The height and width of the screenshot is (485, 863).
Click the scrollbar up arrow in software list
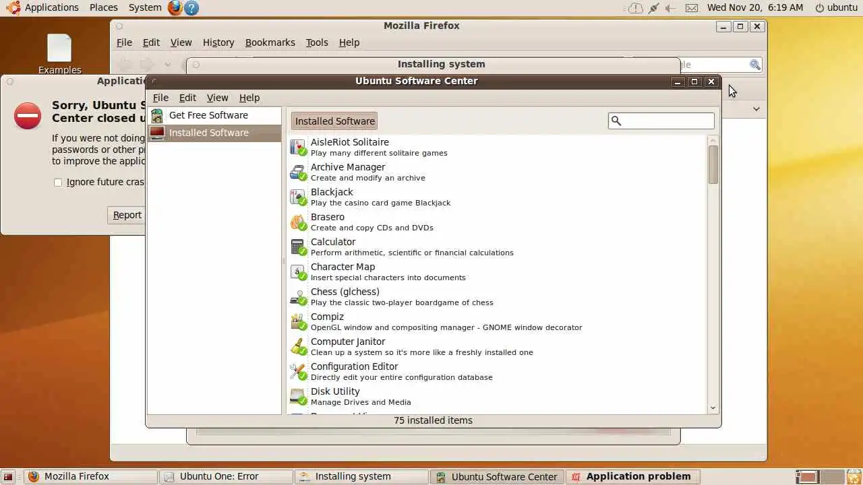pos(713,140)
